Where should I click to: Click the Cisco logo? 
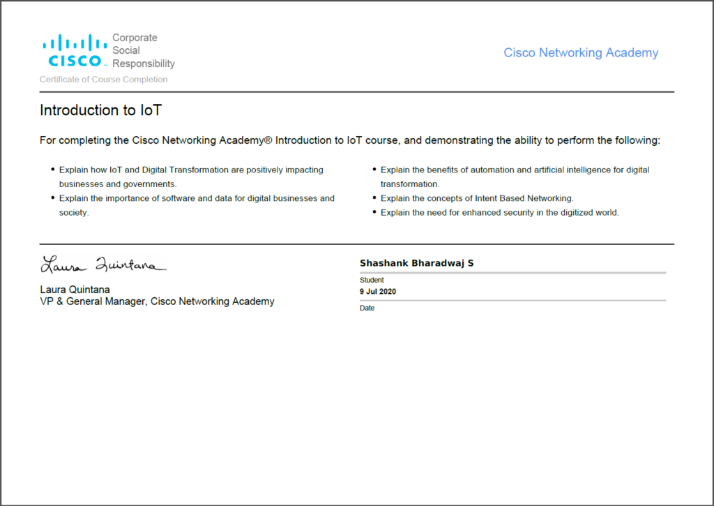[x=75, y=51]
